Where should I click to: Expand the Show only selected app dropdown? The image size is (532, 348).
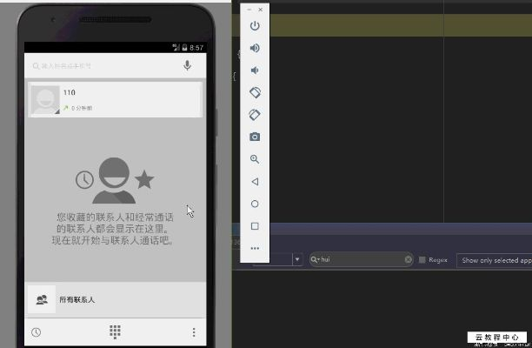click(x=494, y=260)
